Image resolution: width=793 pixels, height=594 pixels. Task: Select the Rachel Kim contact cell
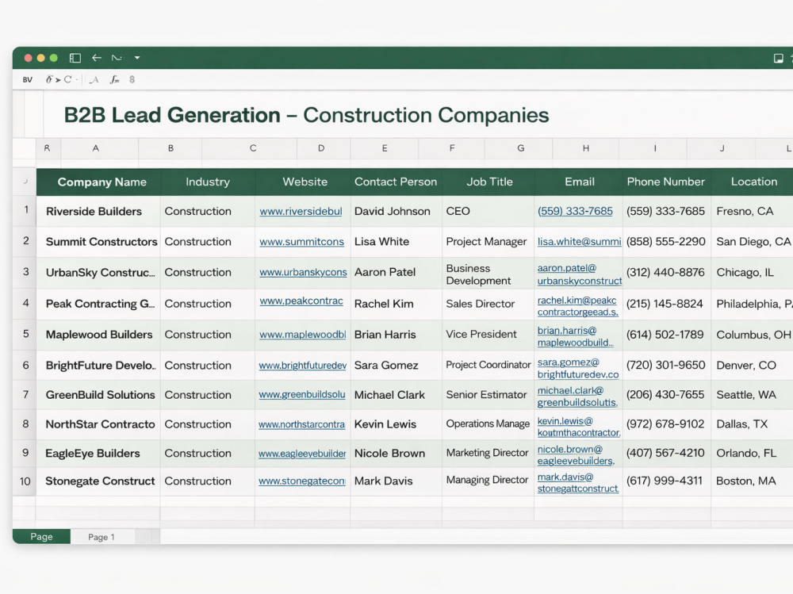(x=396, y=304)
